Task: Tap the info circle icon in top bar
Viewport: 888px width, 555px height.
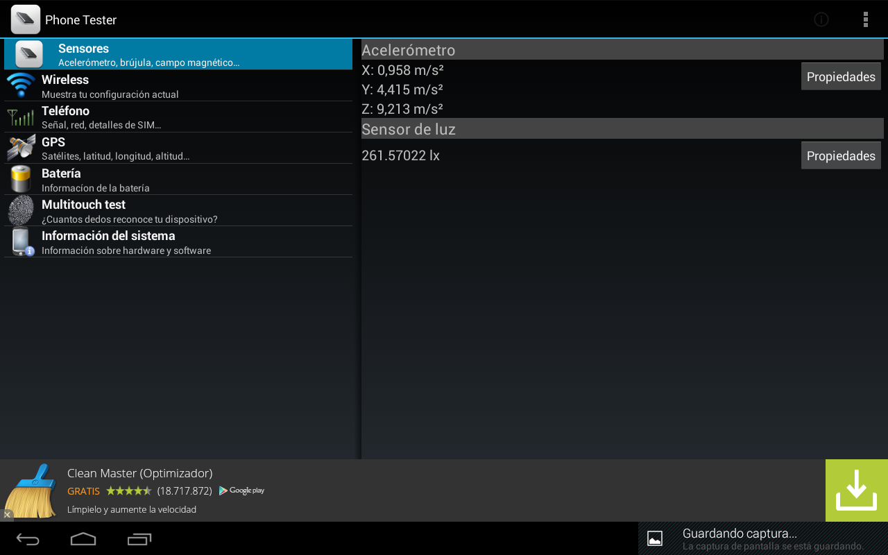Action: (x=821, y=19)
